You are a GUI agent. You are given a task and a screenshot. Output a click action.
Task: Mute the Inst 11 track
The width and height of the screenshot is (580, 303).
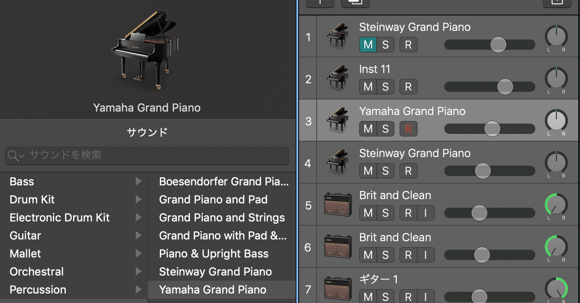pyautogui.click(x=368, y=87)
